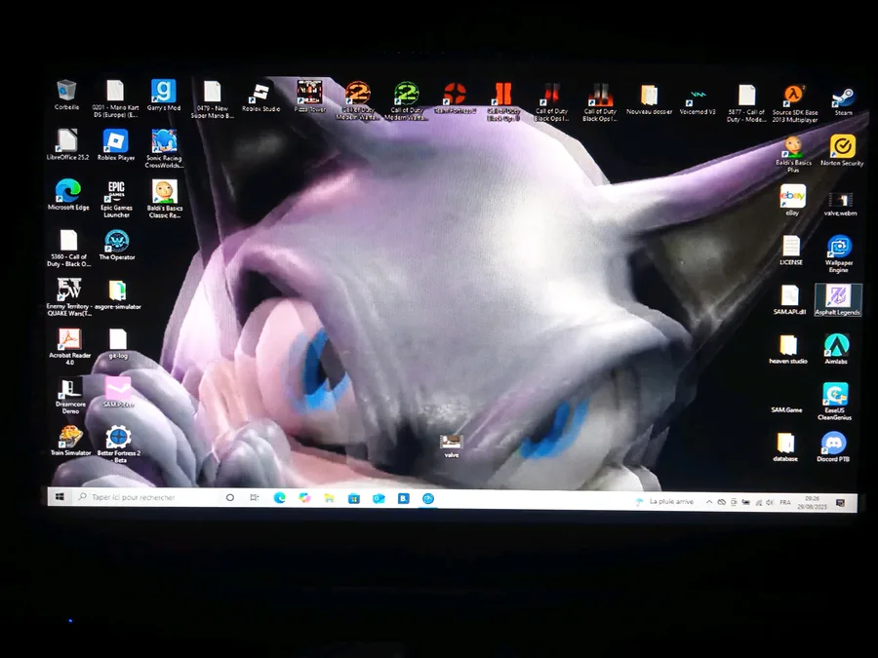Open the 0201 - Mario Kart DS file
Screen dimensions: 878x658
(115, 98)
